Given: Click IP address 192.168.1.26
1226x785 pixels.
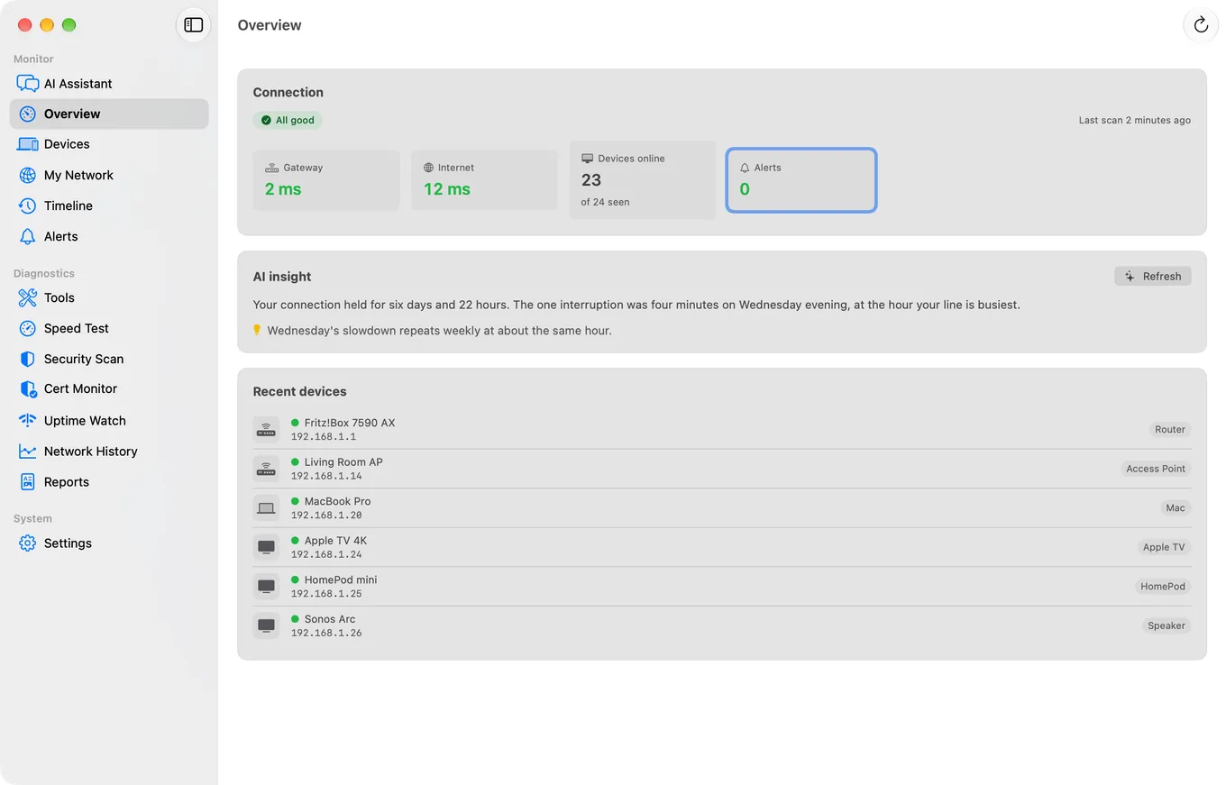Looking at the screenshot, I should pyautogui.click(x=326, y=633).
